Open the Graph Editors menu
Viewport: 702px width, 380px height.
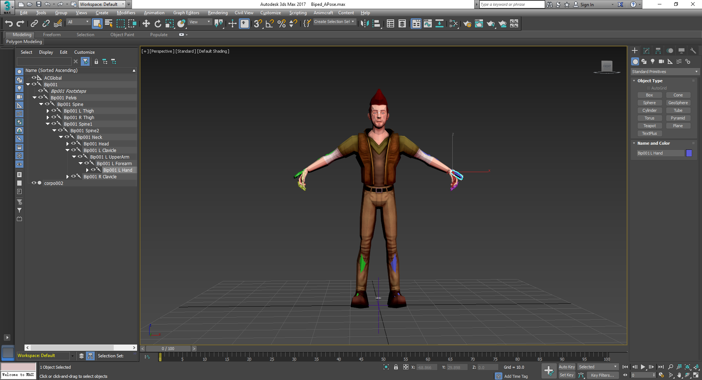[x=186, y=13]
